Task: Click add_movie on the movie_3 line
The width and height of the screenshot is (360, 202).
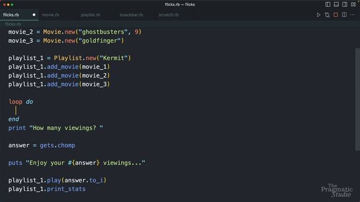Action: coord(62,84)
